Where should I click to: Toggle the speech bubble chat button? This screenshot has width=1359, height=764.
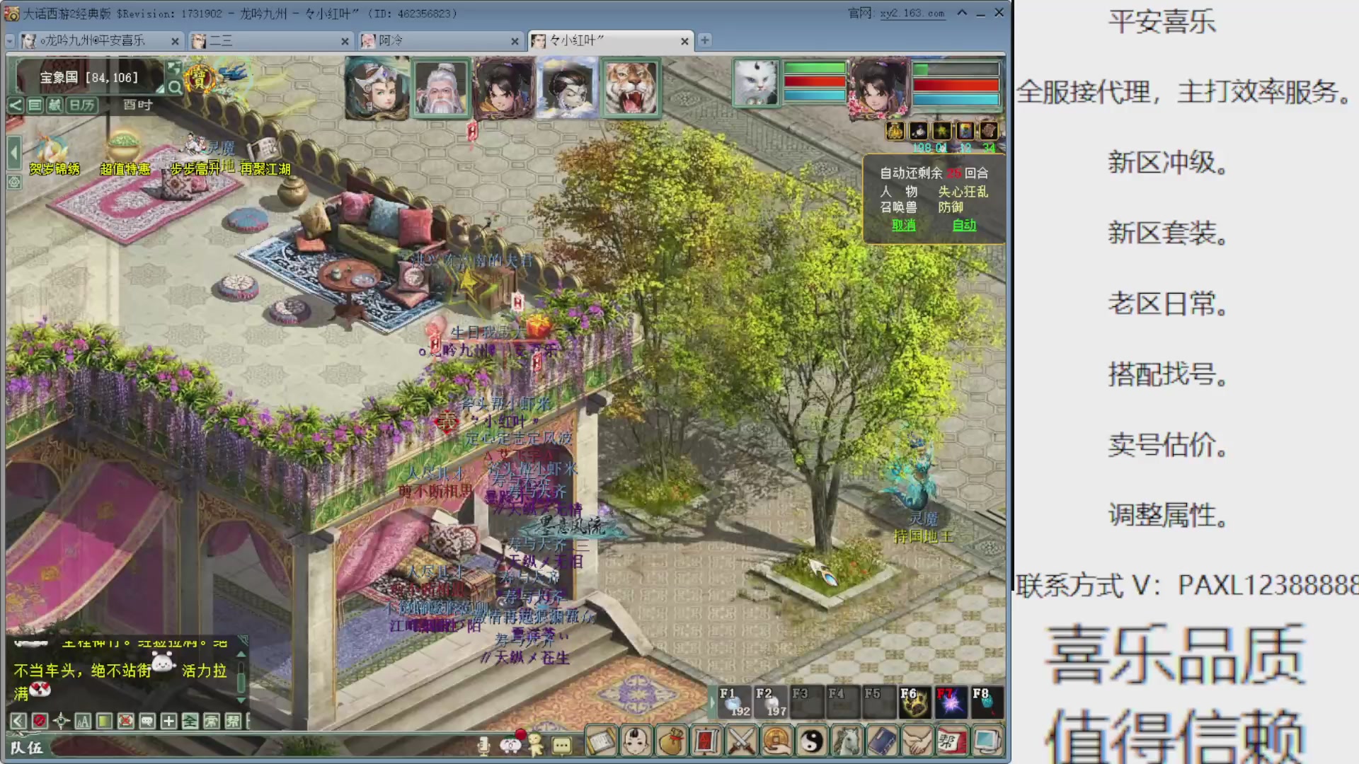147,721
